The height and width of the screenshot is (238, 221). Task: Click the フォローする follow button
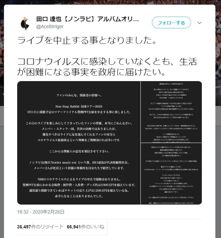171,23
